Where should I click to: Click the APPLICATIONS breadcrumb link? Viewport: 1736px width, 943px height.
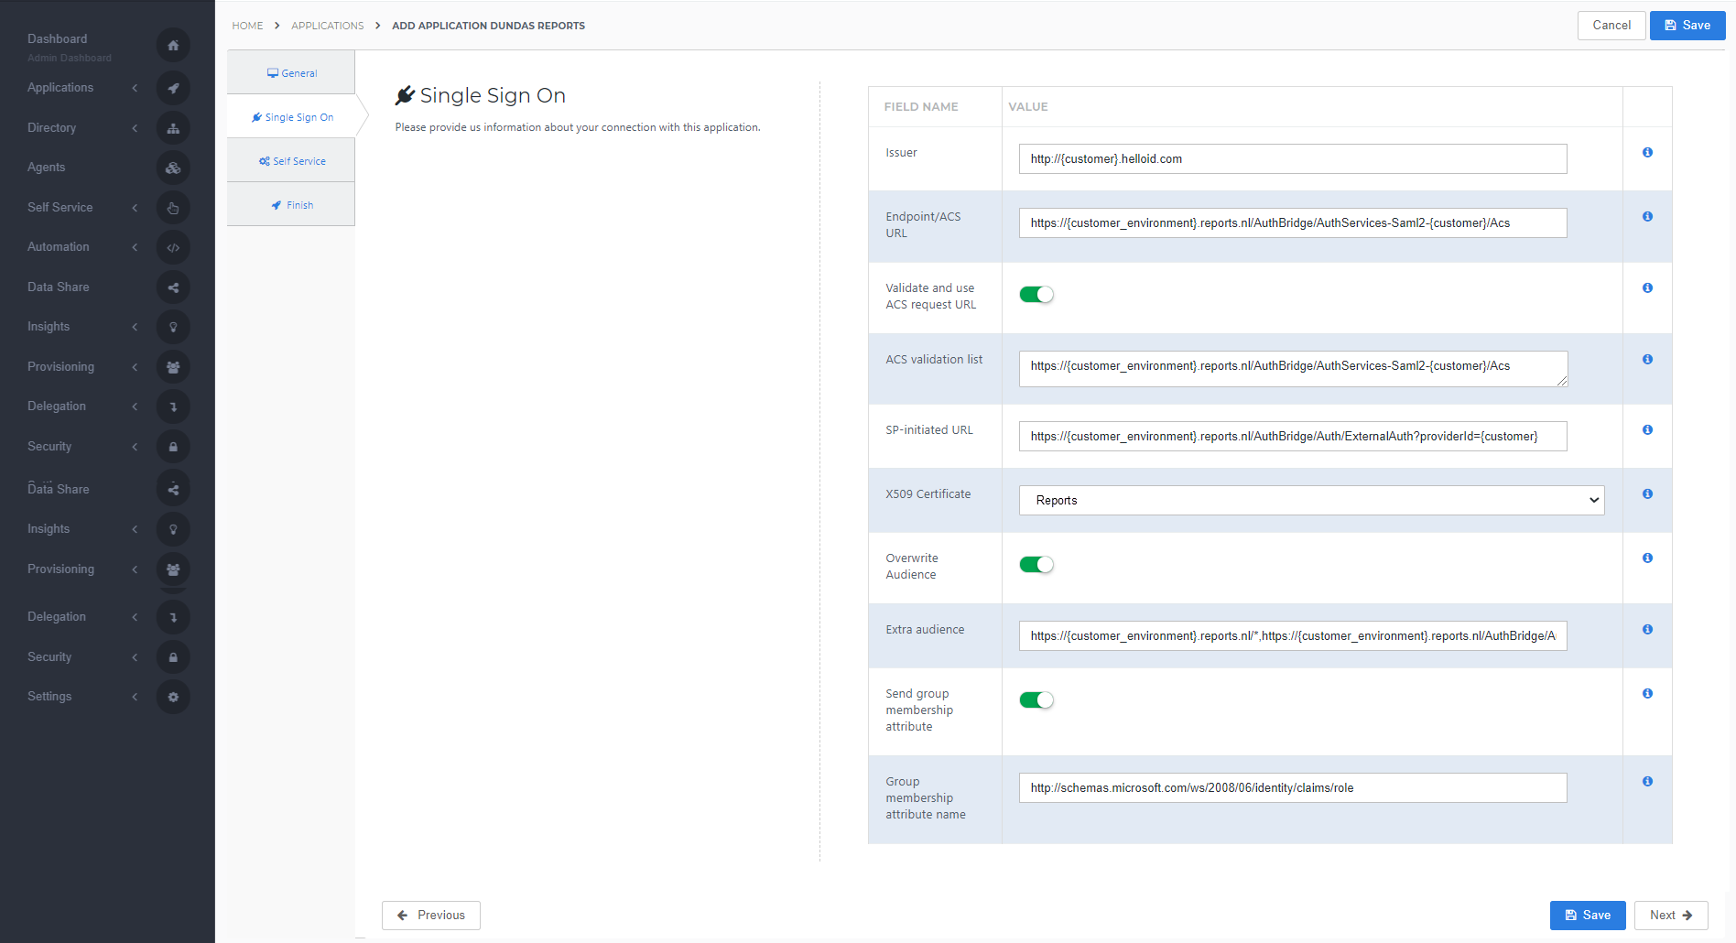point(328,26)
